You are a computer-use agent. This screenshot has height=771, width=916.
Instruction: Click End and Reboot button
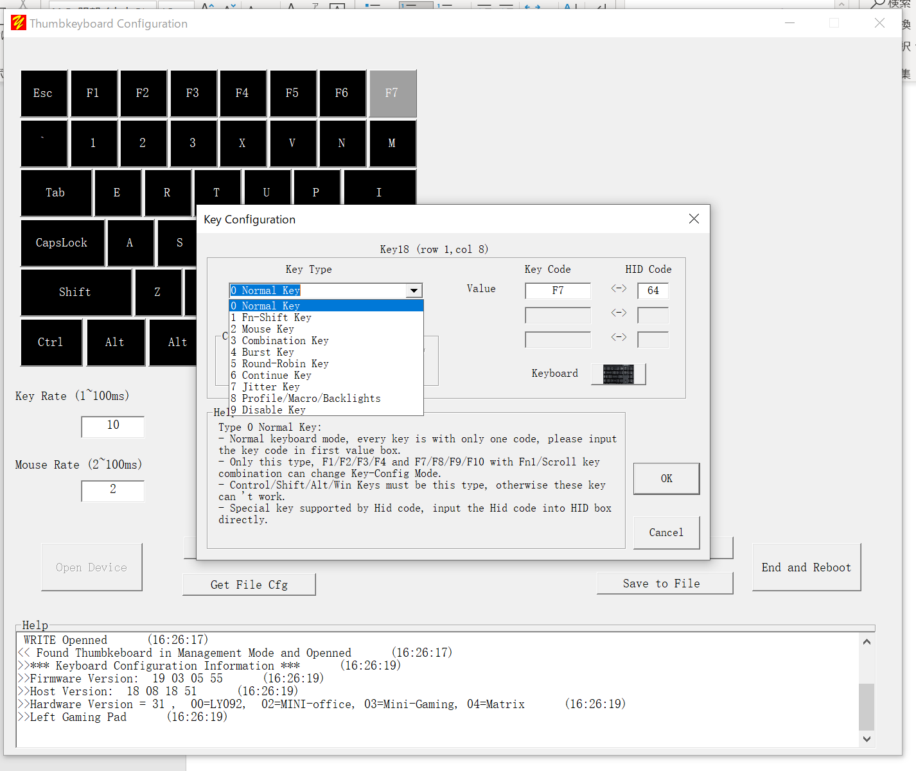[x=806, y=567]
